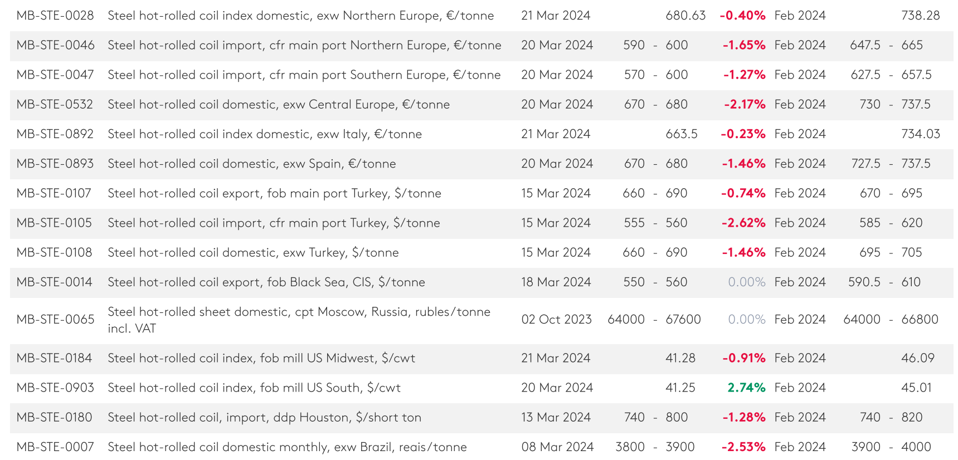
Task: Click the MB-STE-0184 US Midwest code
Action: (55, 358)
